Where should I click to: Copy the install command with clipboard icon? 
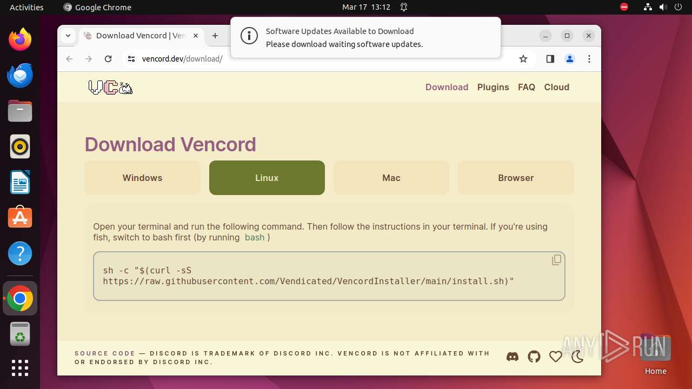556,260
